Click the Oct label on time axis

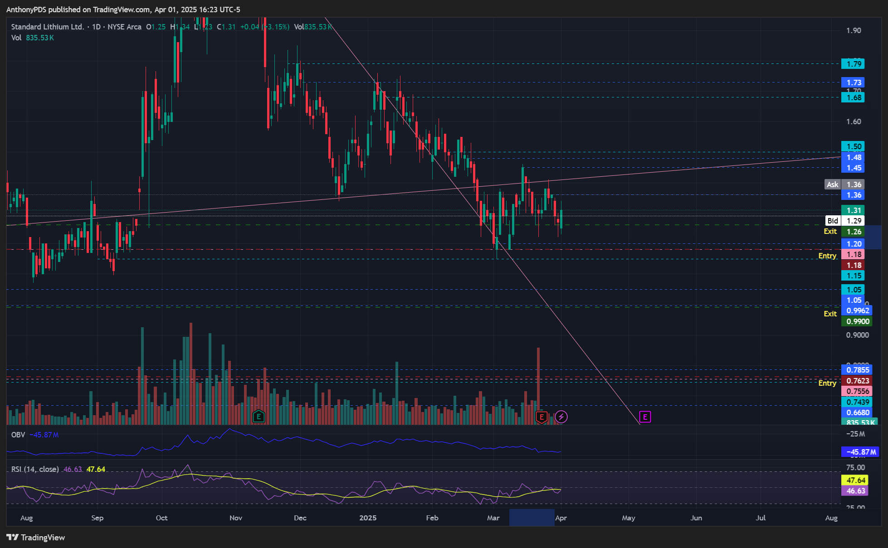pos(161,518)
